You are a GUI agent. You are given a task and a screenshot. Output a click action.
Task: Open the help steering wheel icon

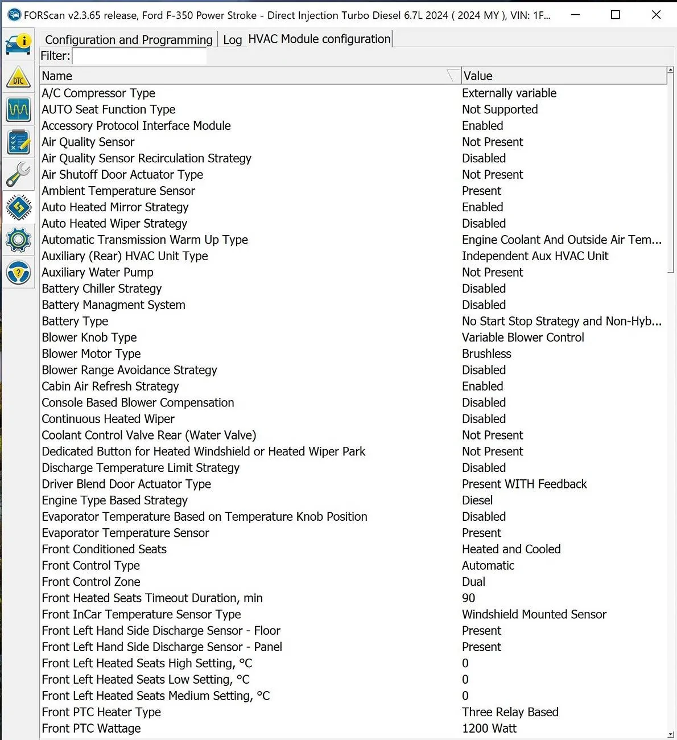point(18,273)
